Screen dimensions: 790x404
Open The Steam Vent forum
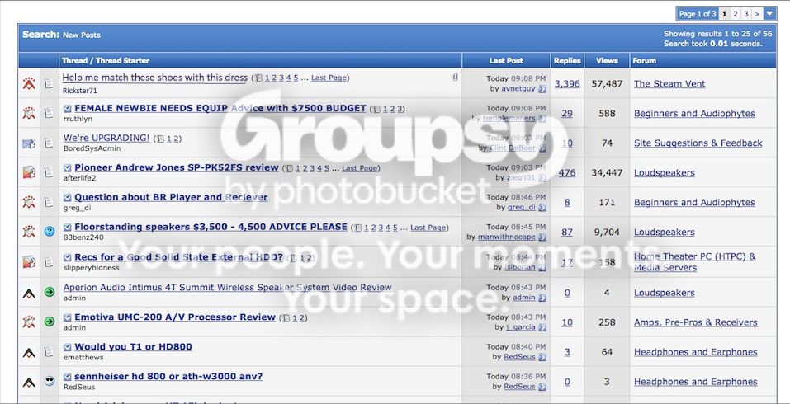tap(669, 83)
